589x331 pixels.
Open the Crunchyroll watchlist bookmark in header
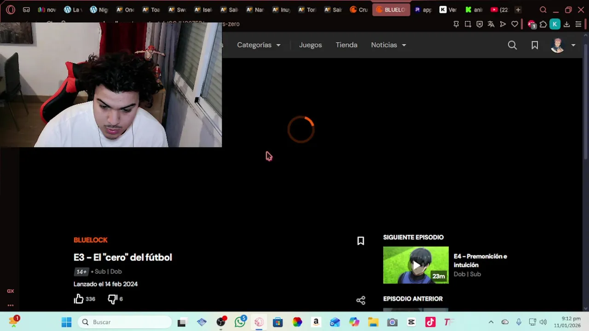(x=535, y=45)
